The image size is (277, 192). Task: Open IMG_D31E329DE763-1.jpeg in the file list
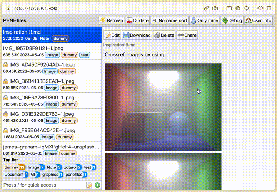coord(52,117)
